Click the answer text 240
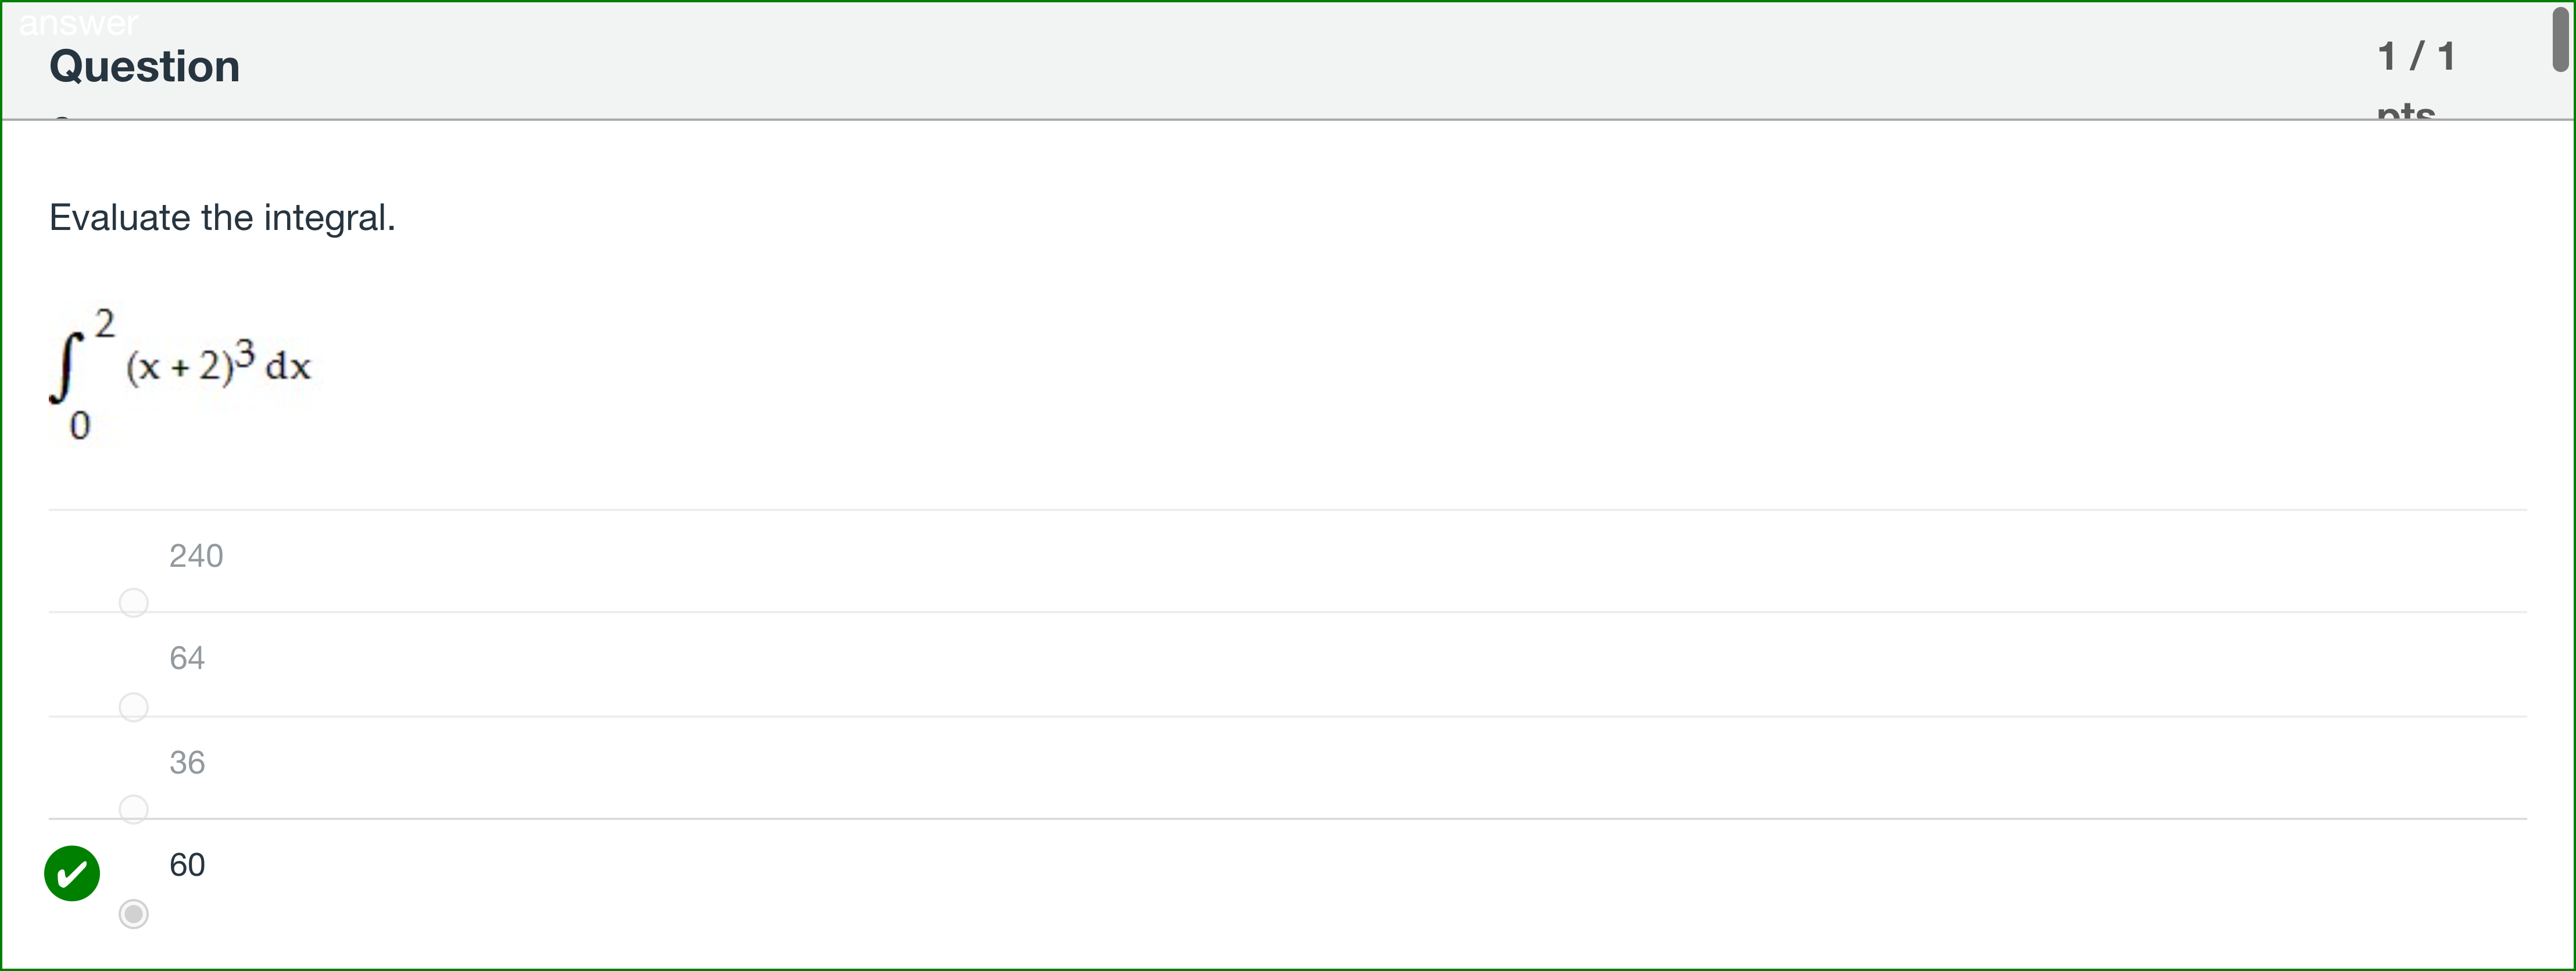This screenshot has height=971, width=2576. tap(196, 555)
